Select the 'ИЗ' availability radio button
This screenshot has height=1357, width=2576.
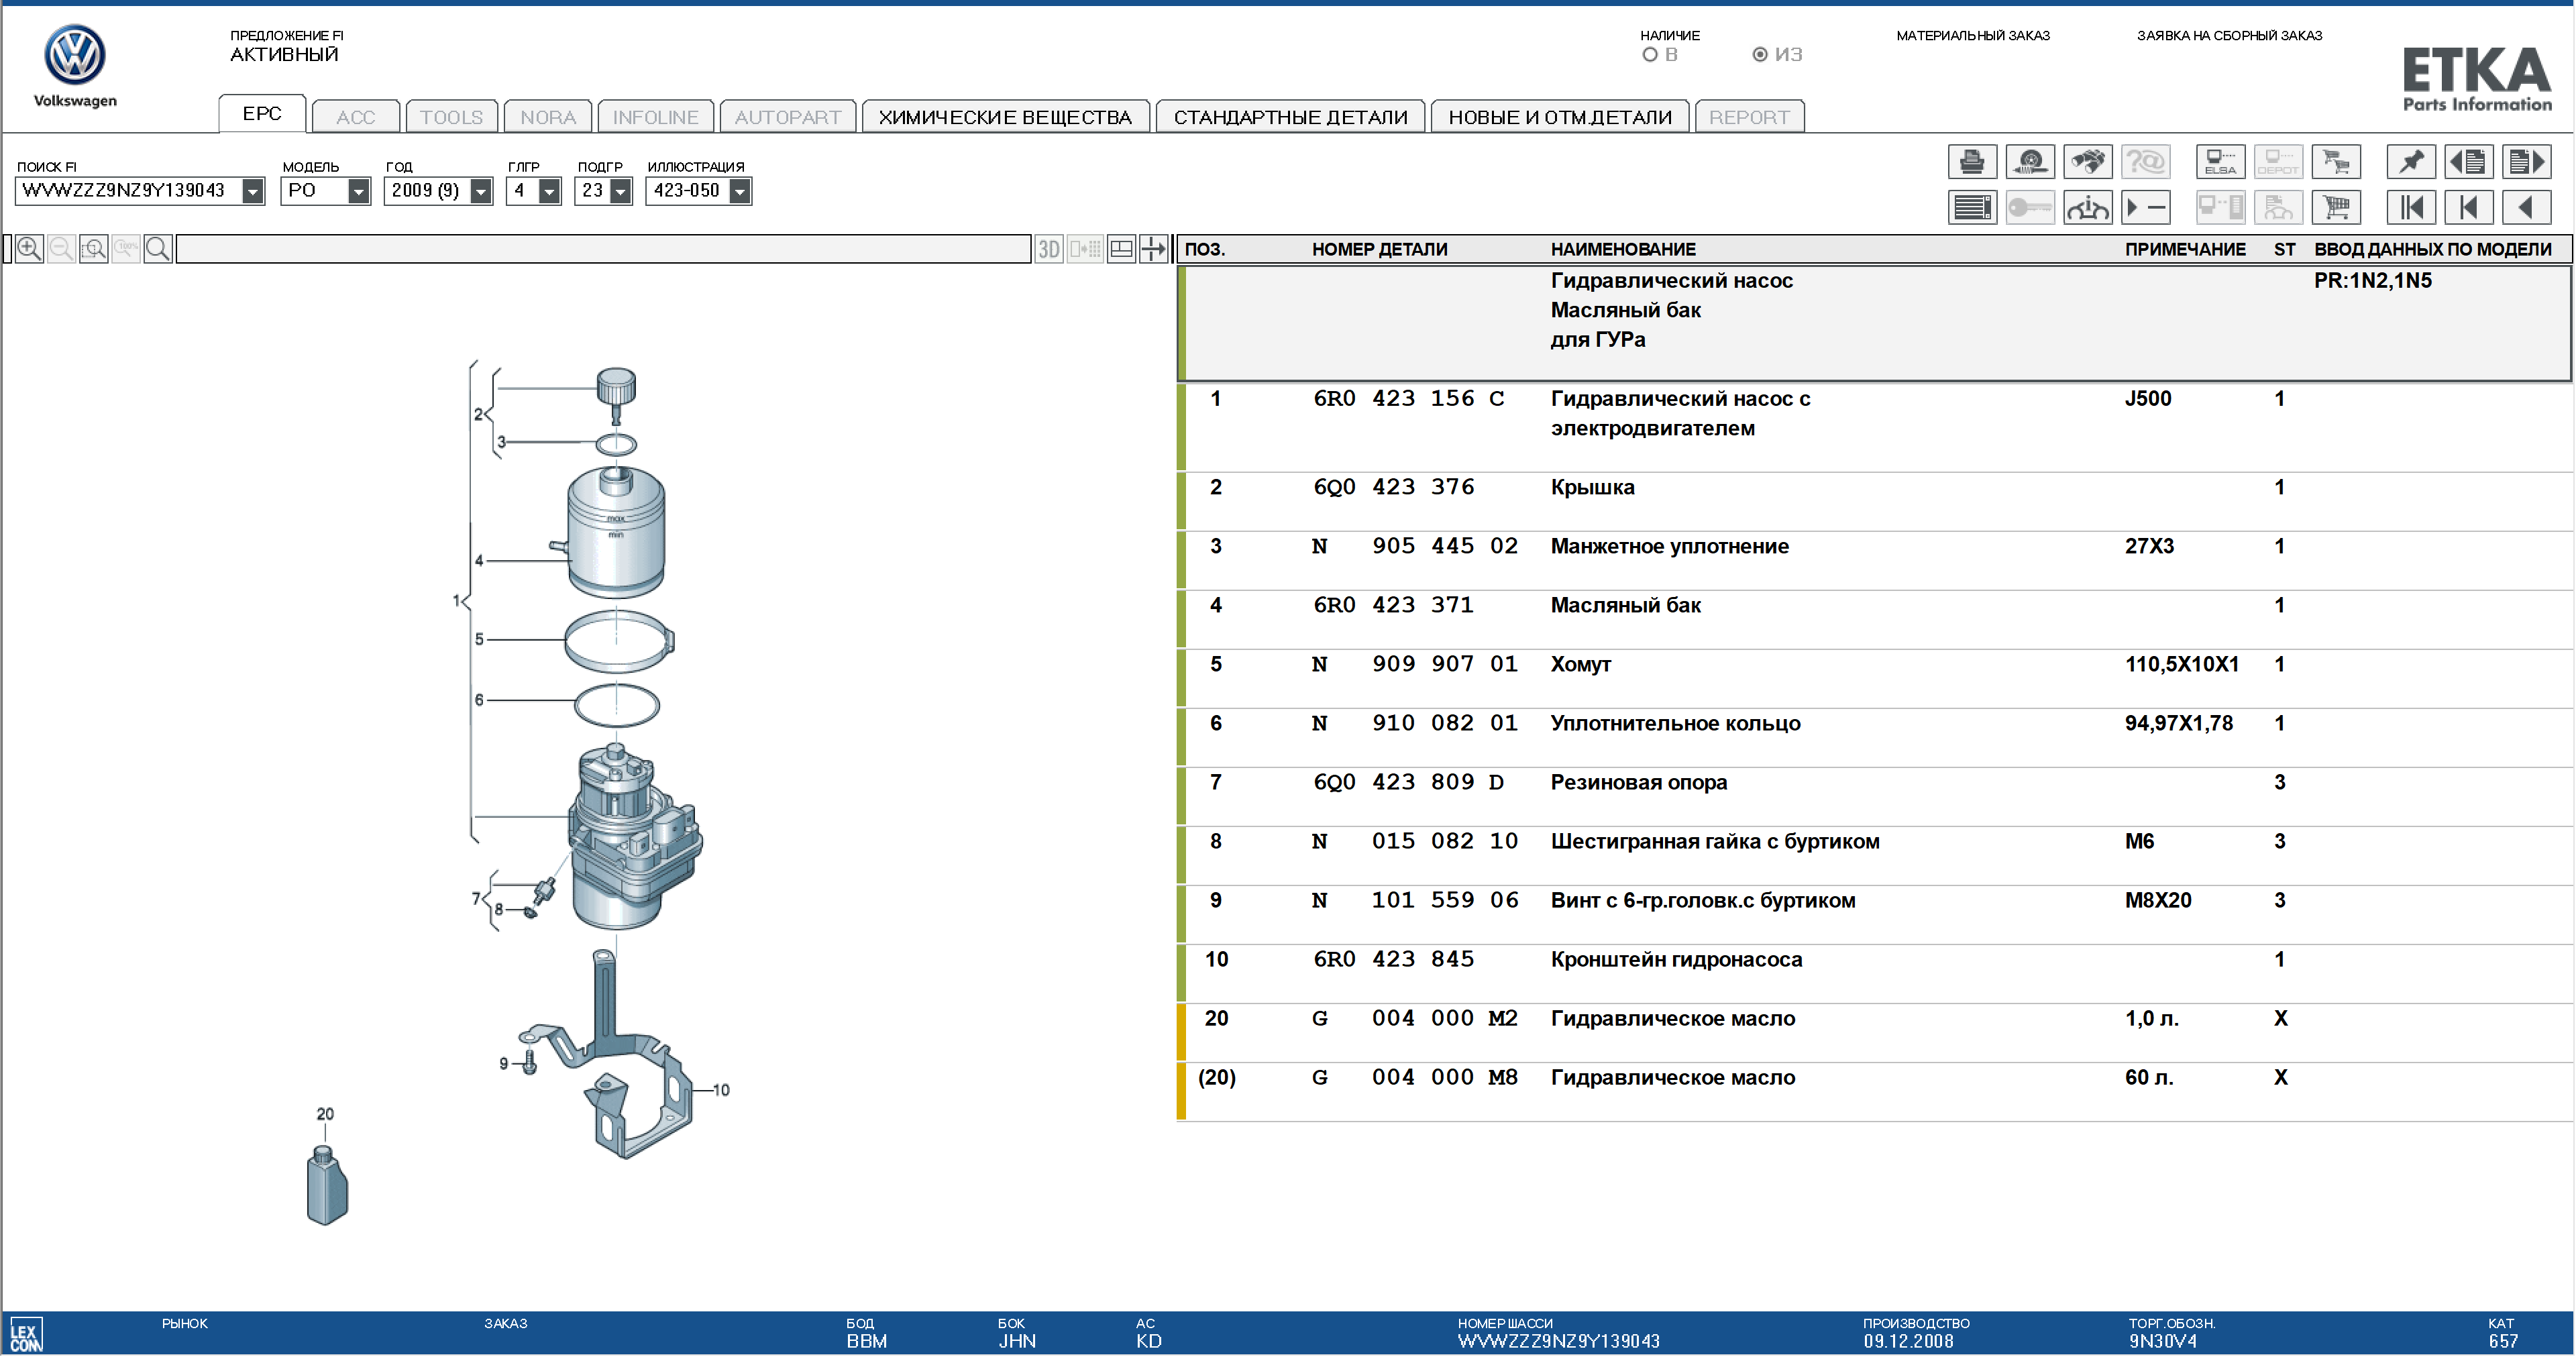point(1760,55)
